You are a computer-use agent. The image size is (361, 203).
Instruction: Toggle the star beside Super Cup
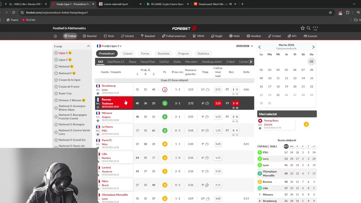coord(56,93)
